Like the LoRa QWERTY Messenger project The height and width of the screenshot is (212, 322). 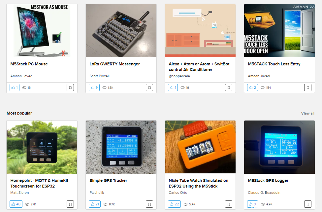tap(94, 88)
